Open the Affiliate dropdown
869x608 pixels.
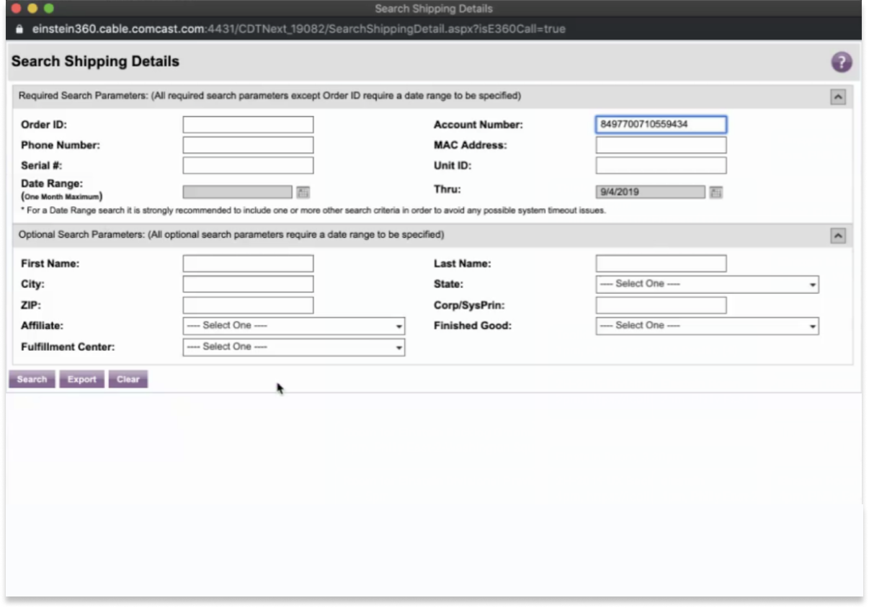[294, 326]
